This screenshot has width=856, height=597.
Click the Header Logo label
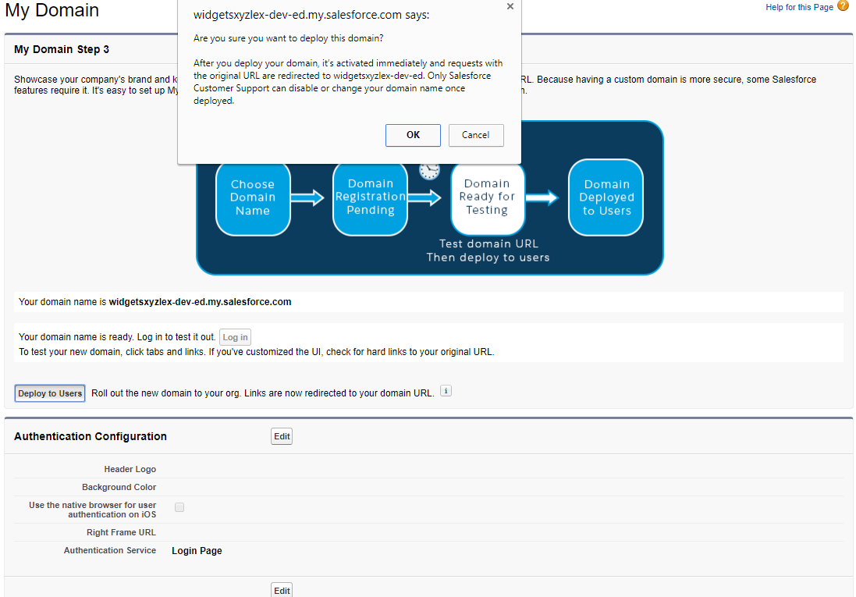tap(130, 469)
